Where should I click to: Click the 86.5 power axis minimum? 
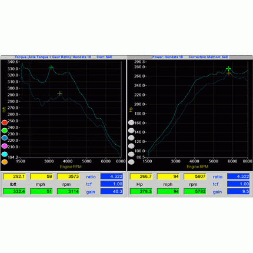(141, 157)
